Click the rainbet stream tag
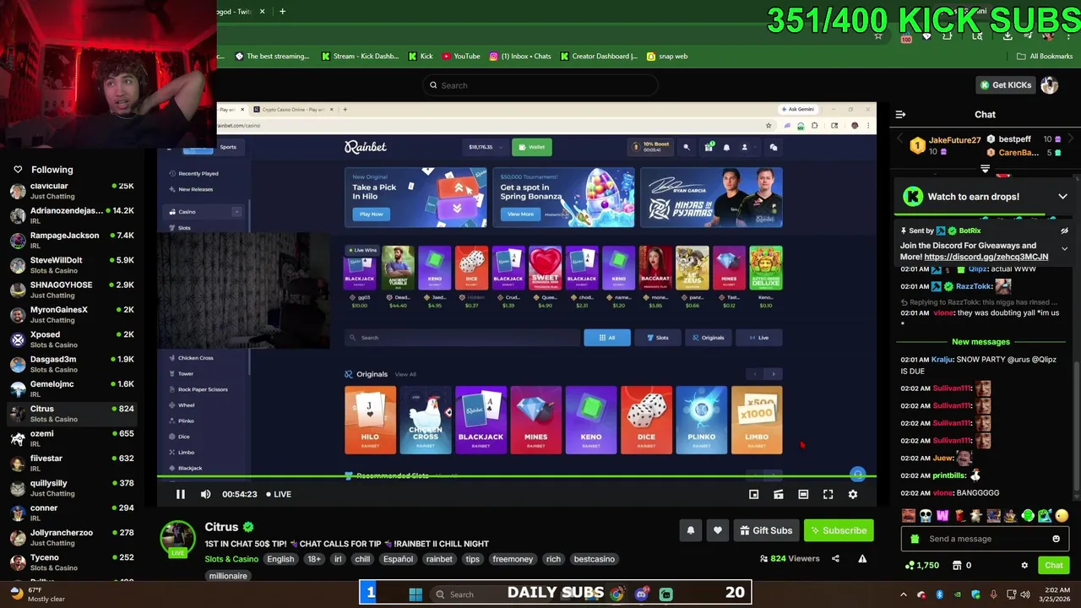The image size is (1081, 608). click(x=439, y=559)
